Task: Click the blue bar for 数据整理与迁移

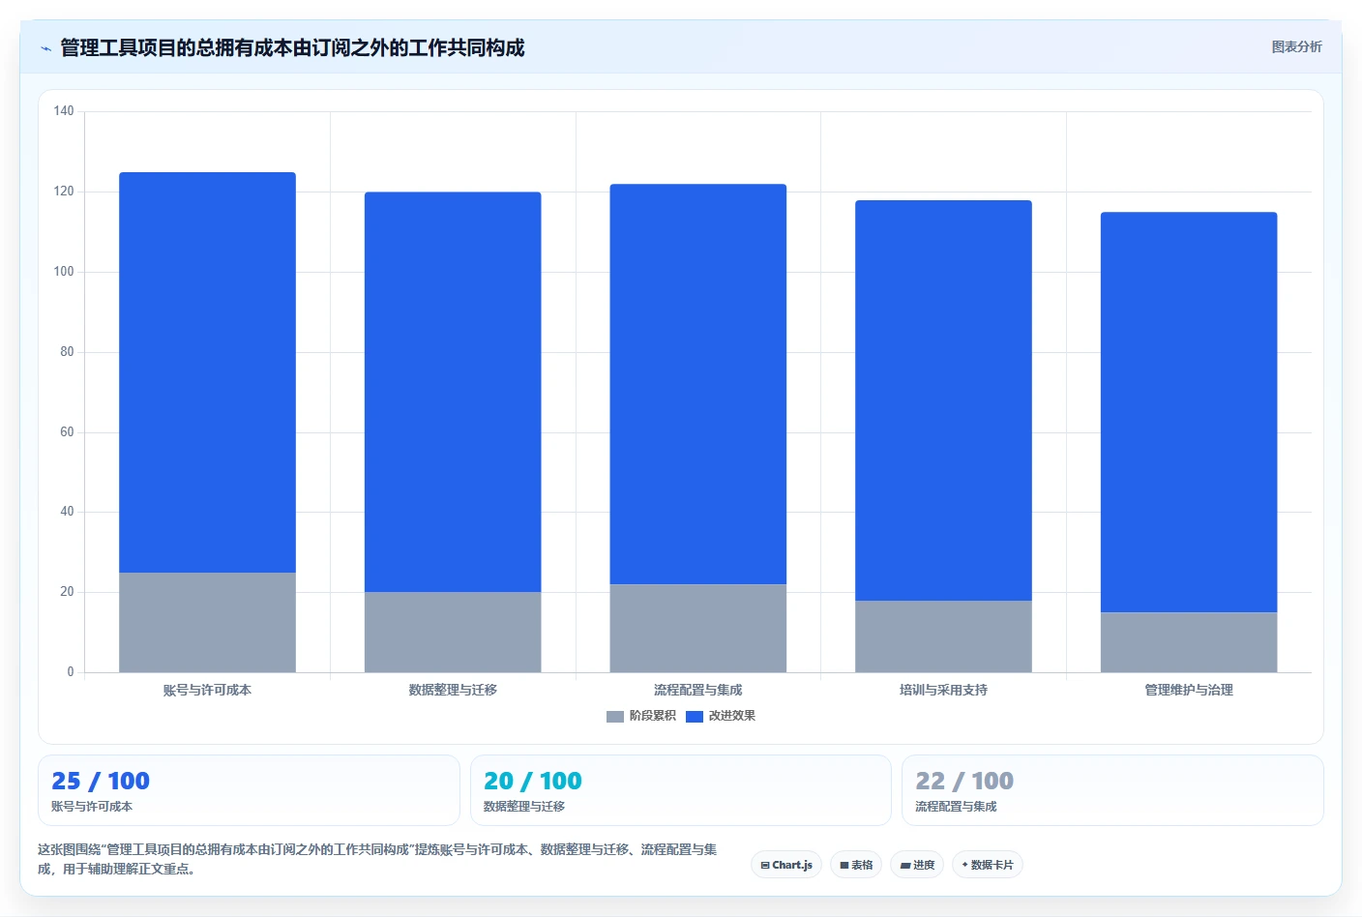Action: [x=453, y=392]
